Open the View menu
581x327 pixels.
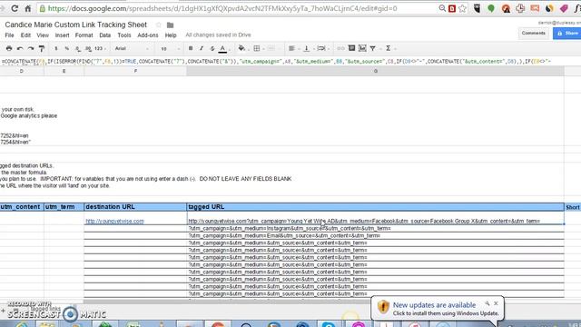tap(43, 35)
